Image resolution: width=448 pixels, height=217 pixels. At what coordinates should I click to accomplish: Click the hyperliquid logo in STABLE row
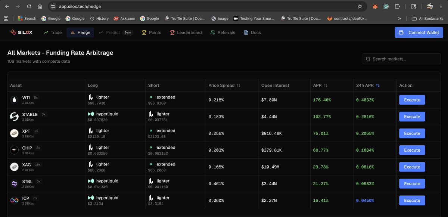pyautogui.click(x=91, y=114)
